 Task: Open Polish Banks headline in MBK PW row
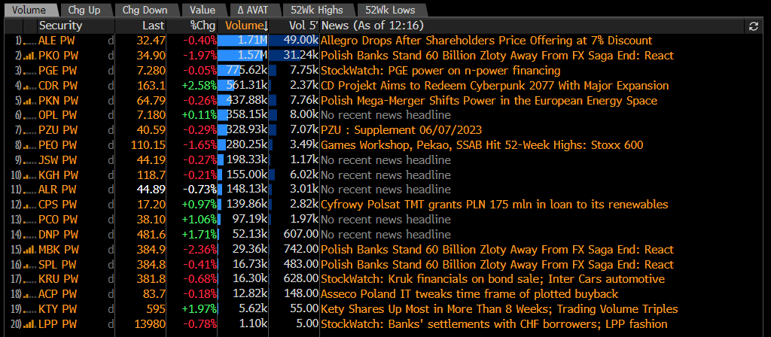coord(497,250)
